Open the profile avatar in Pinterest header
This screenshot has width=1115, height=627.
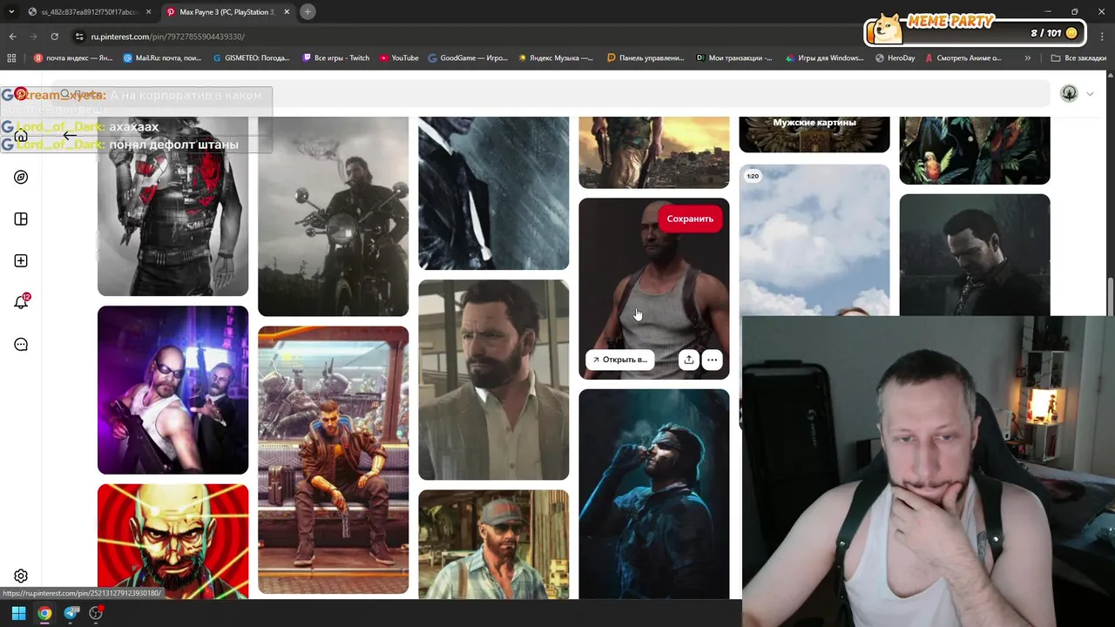coord(1069,93)
